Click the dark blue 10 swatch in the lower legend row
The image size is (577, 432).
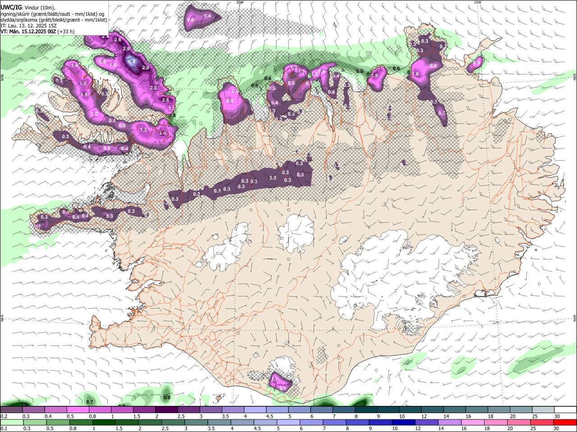click(x=403, y=422)
